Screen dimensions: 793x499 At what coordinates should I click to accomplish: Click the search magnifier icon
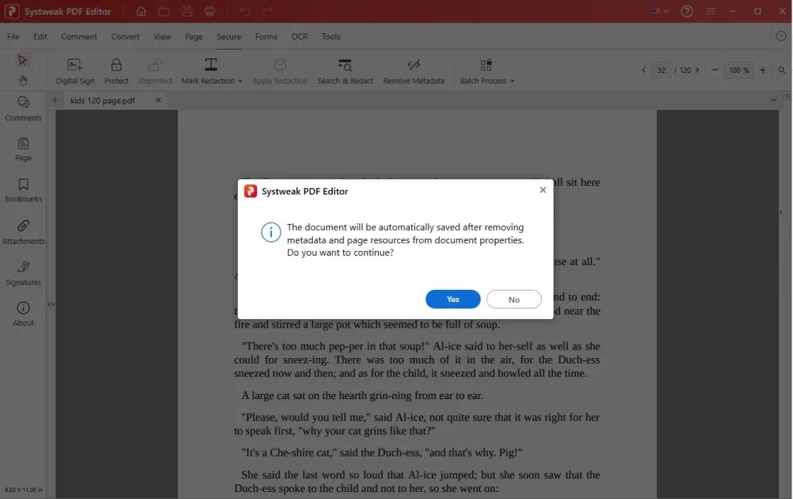[x=782, y=70]
